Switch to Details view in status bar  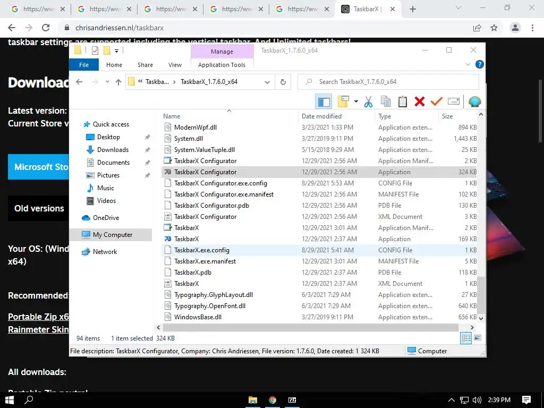[466, 338]
